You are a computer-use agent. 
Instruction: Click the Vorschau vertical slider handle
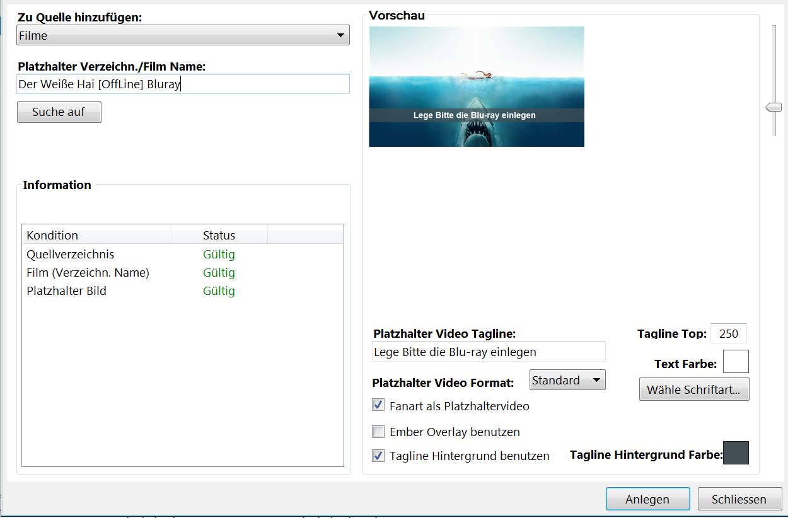774,108
